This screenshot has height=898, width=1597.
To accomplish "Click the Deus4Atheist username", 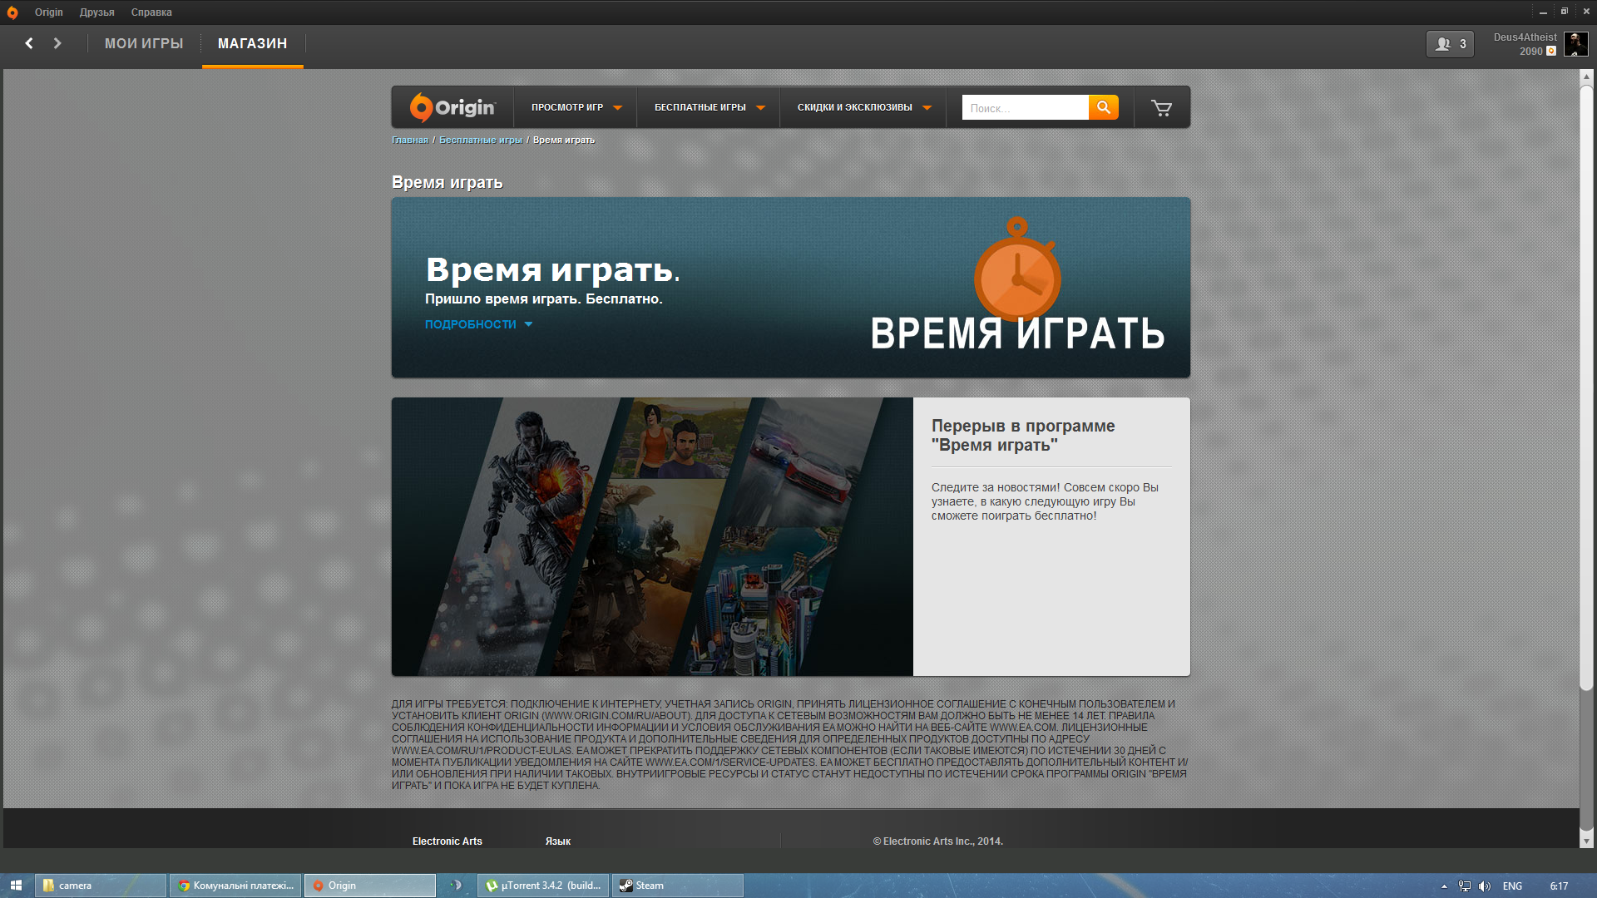I will pyautogui.click(x=1525, y=37).
